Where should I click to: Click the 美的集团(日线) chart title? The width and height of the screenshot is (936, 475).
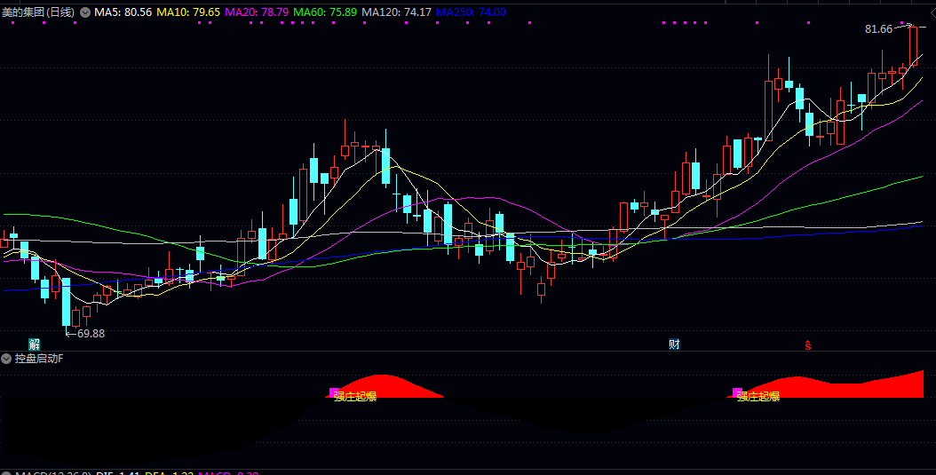click(38, 12)
